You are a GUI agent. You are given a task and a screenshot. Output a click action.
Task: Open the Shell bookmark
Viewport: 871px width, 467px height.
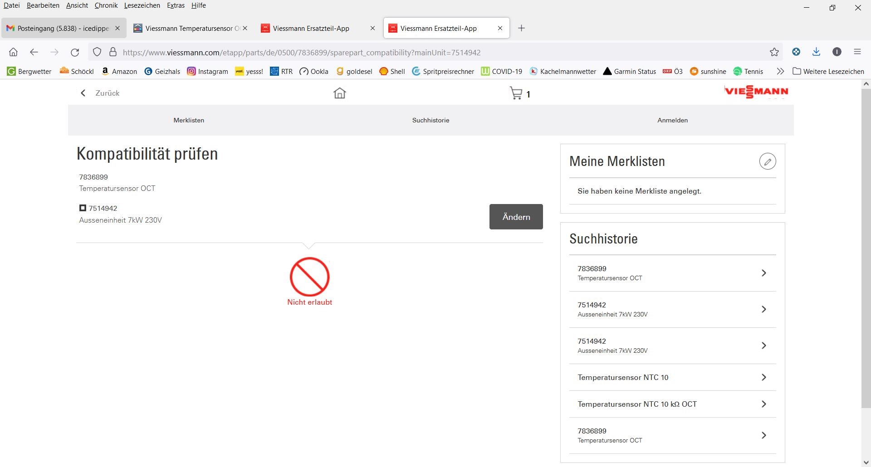click(x=392, y=71)
